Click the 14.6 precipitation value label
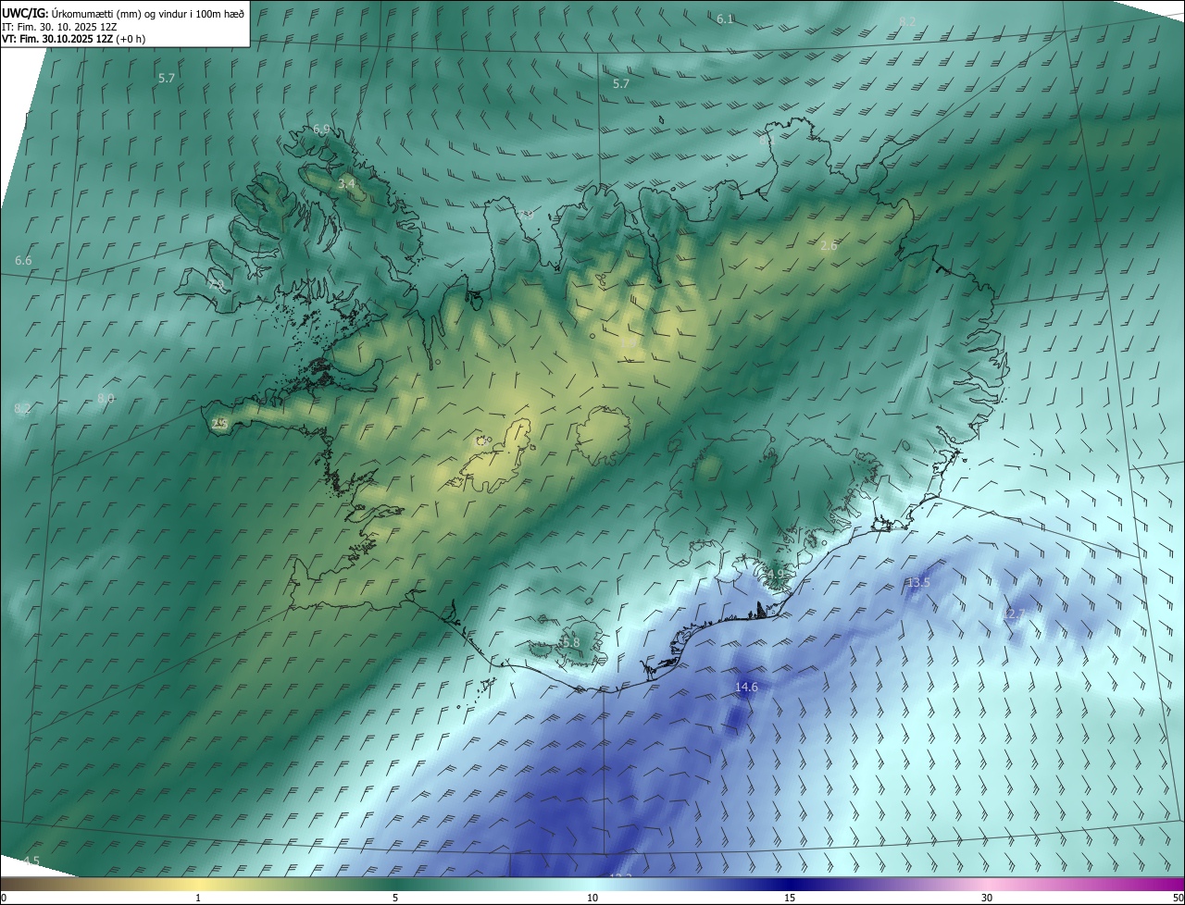Image resolution: width=1185 pixels, height=905 pixels. pos(746,687)
